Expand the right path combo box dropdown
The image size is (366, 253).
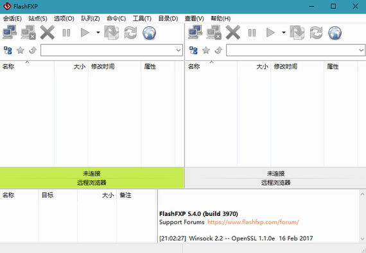tap(361, 50)
